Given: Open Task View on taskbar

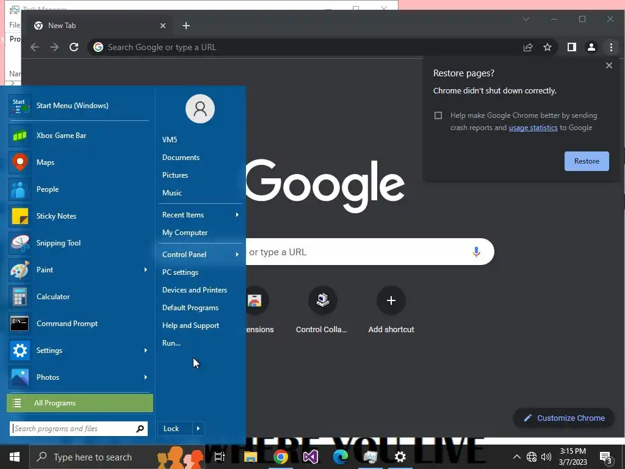Looking at the screenshot, I should click(219, 457).
